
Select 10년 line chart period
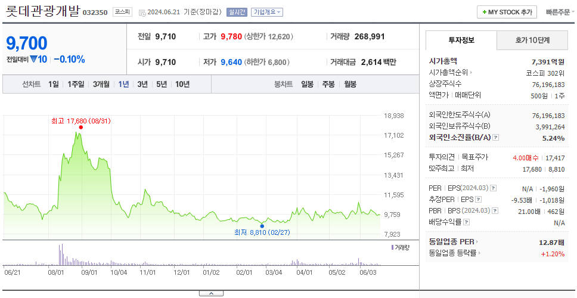[x=182, y=84]
